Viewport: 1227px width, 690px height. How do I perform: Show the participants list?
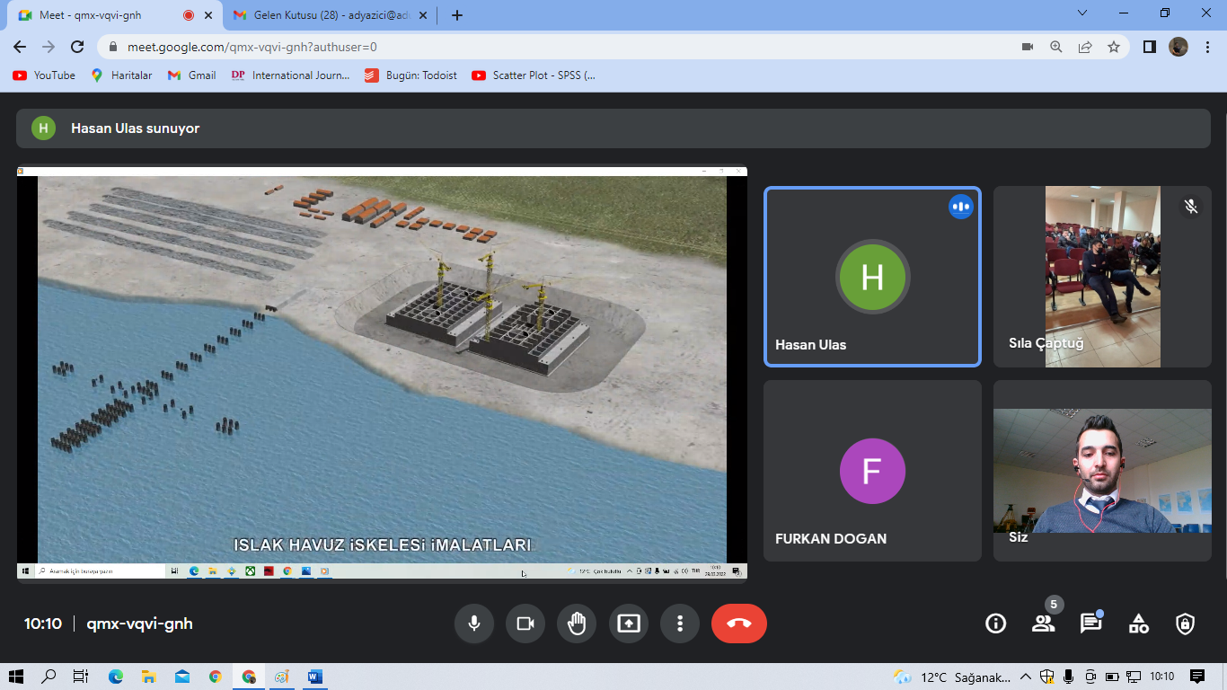tap(1043, 624)
